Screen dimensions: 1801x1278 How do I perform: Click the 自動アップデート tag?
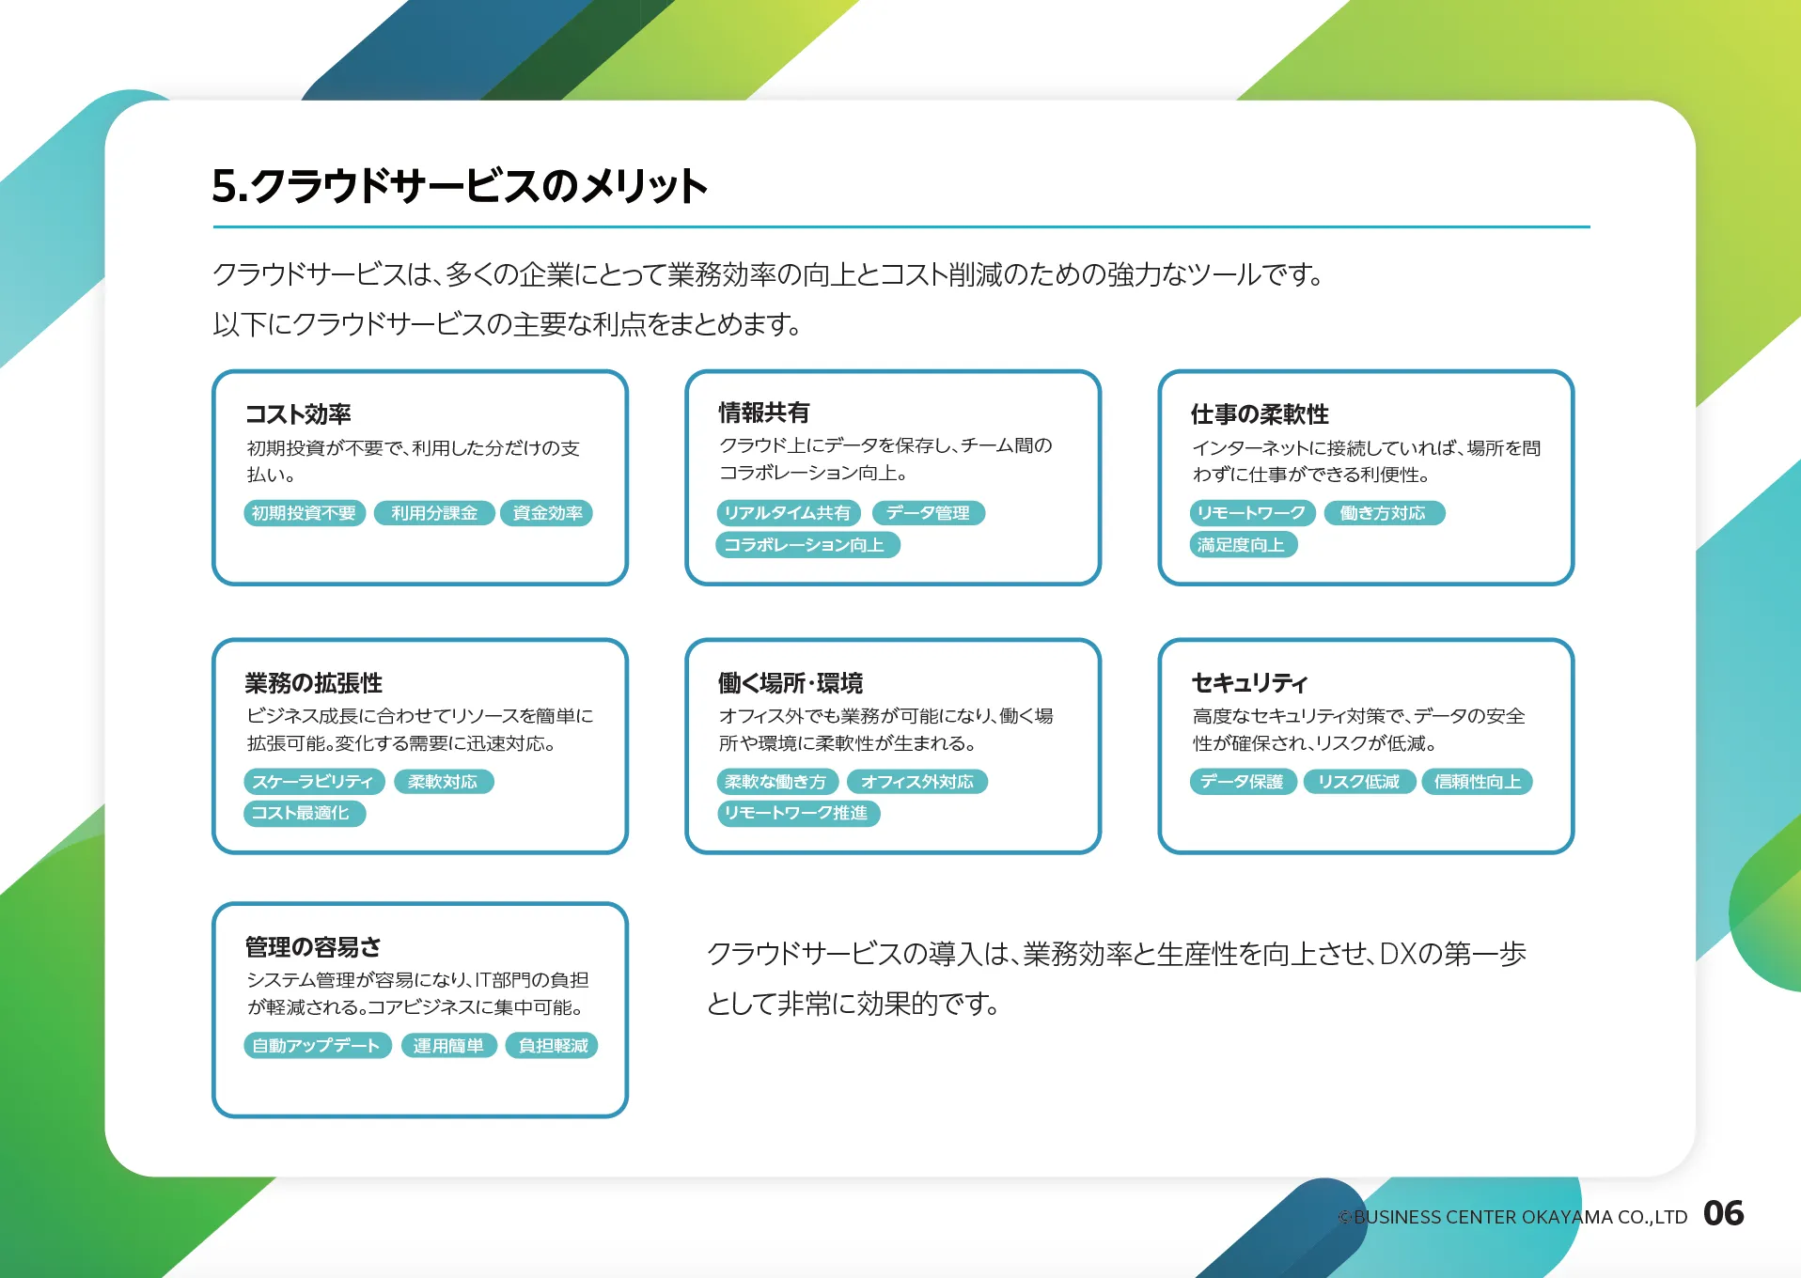[x=317, y=1046]
